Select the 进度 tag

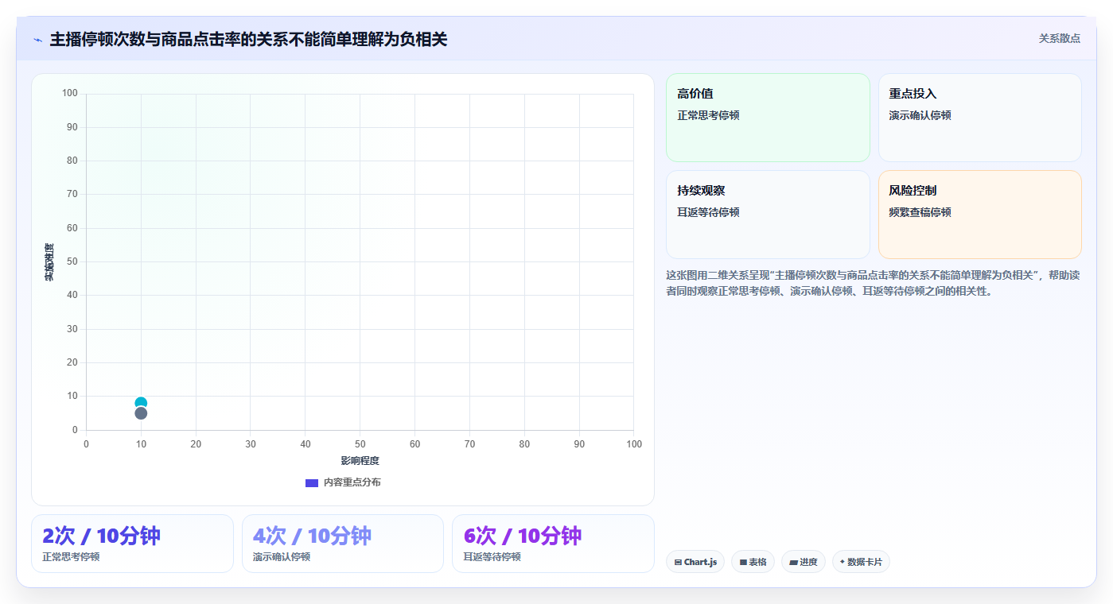coord(804,562)
